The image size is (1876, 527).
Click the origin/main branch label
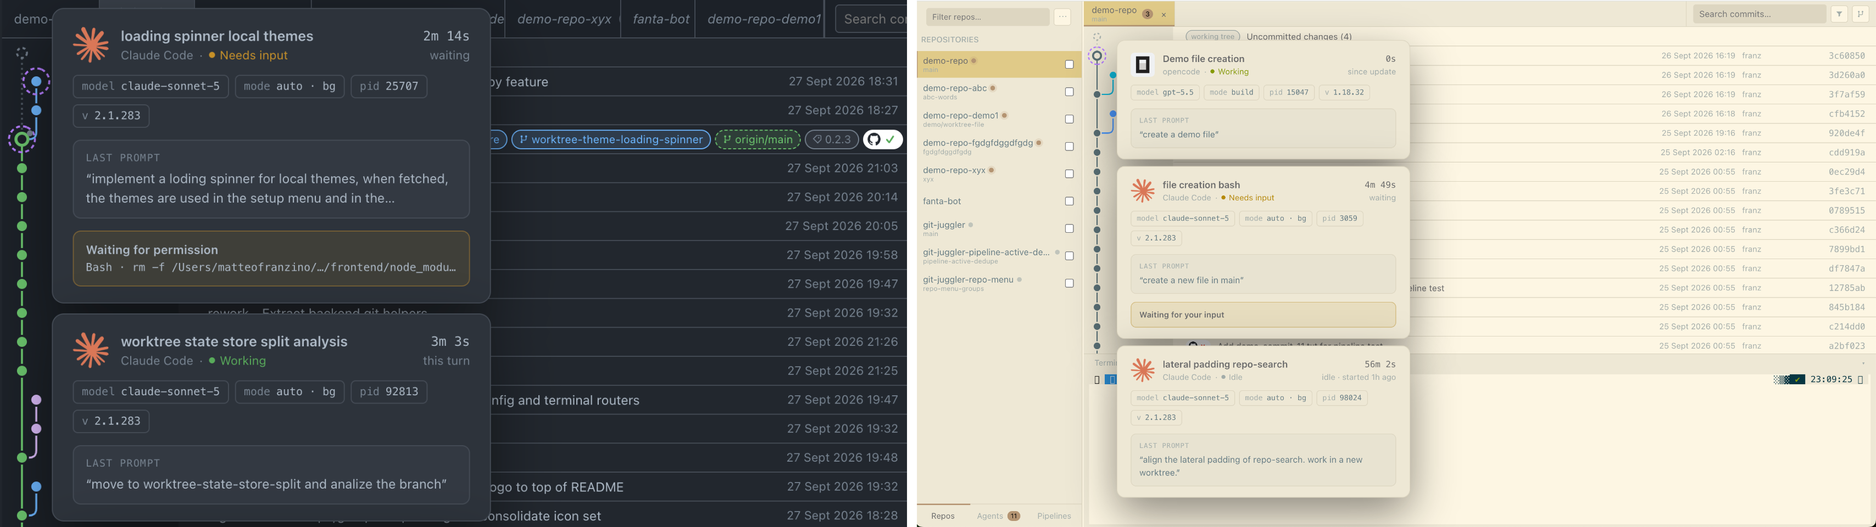coord(758,140)
